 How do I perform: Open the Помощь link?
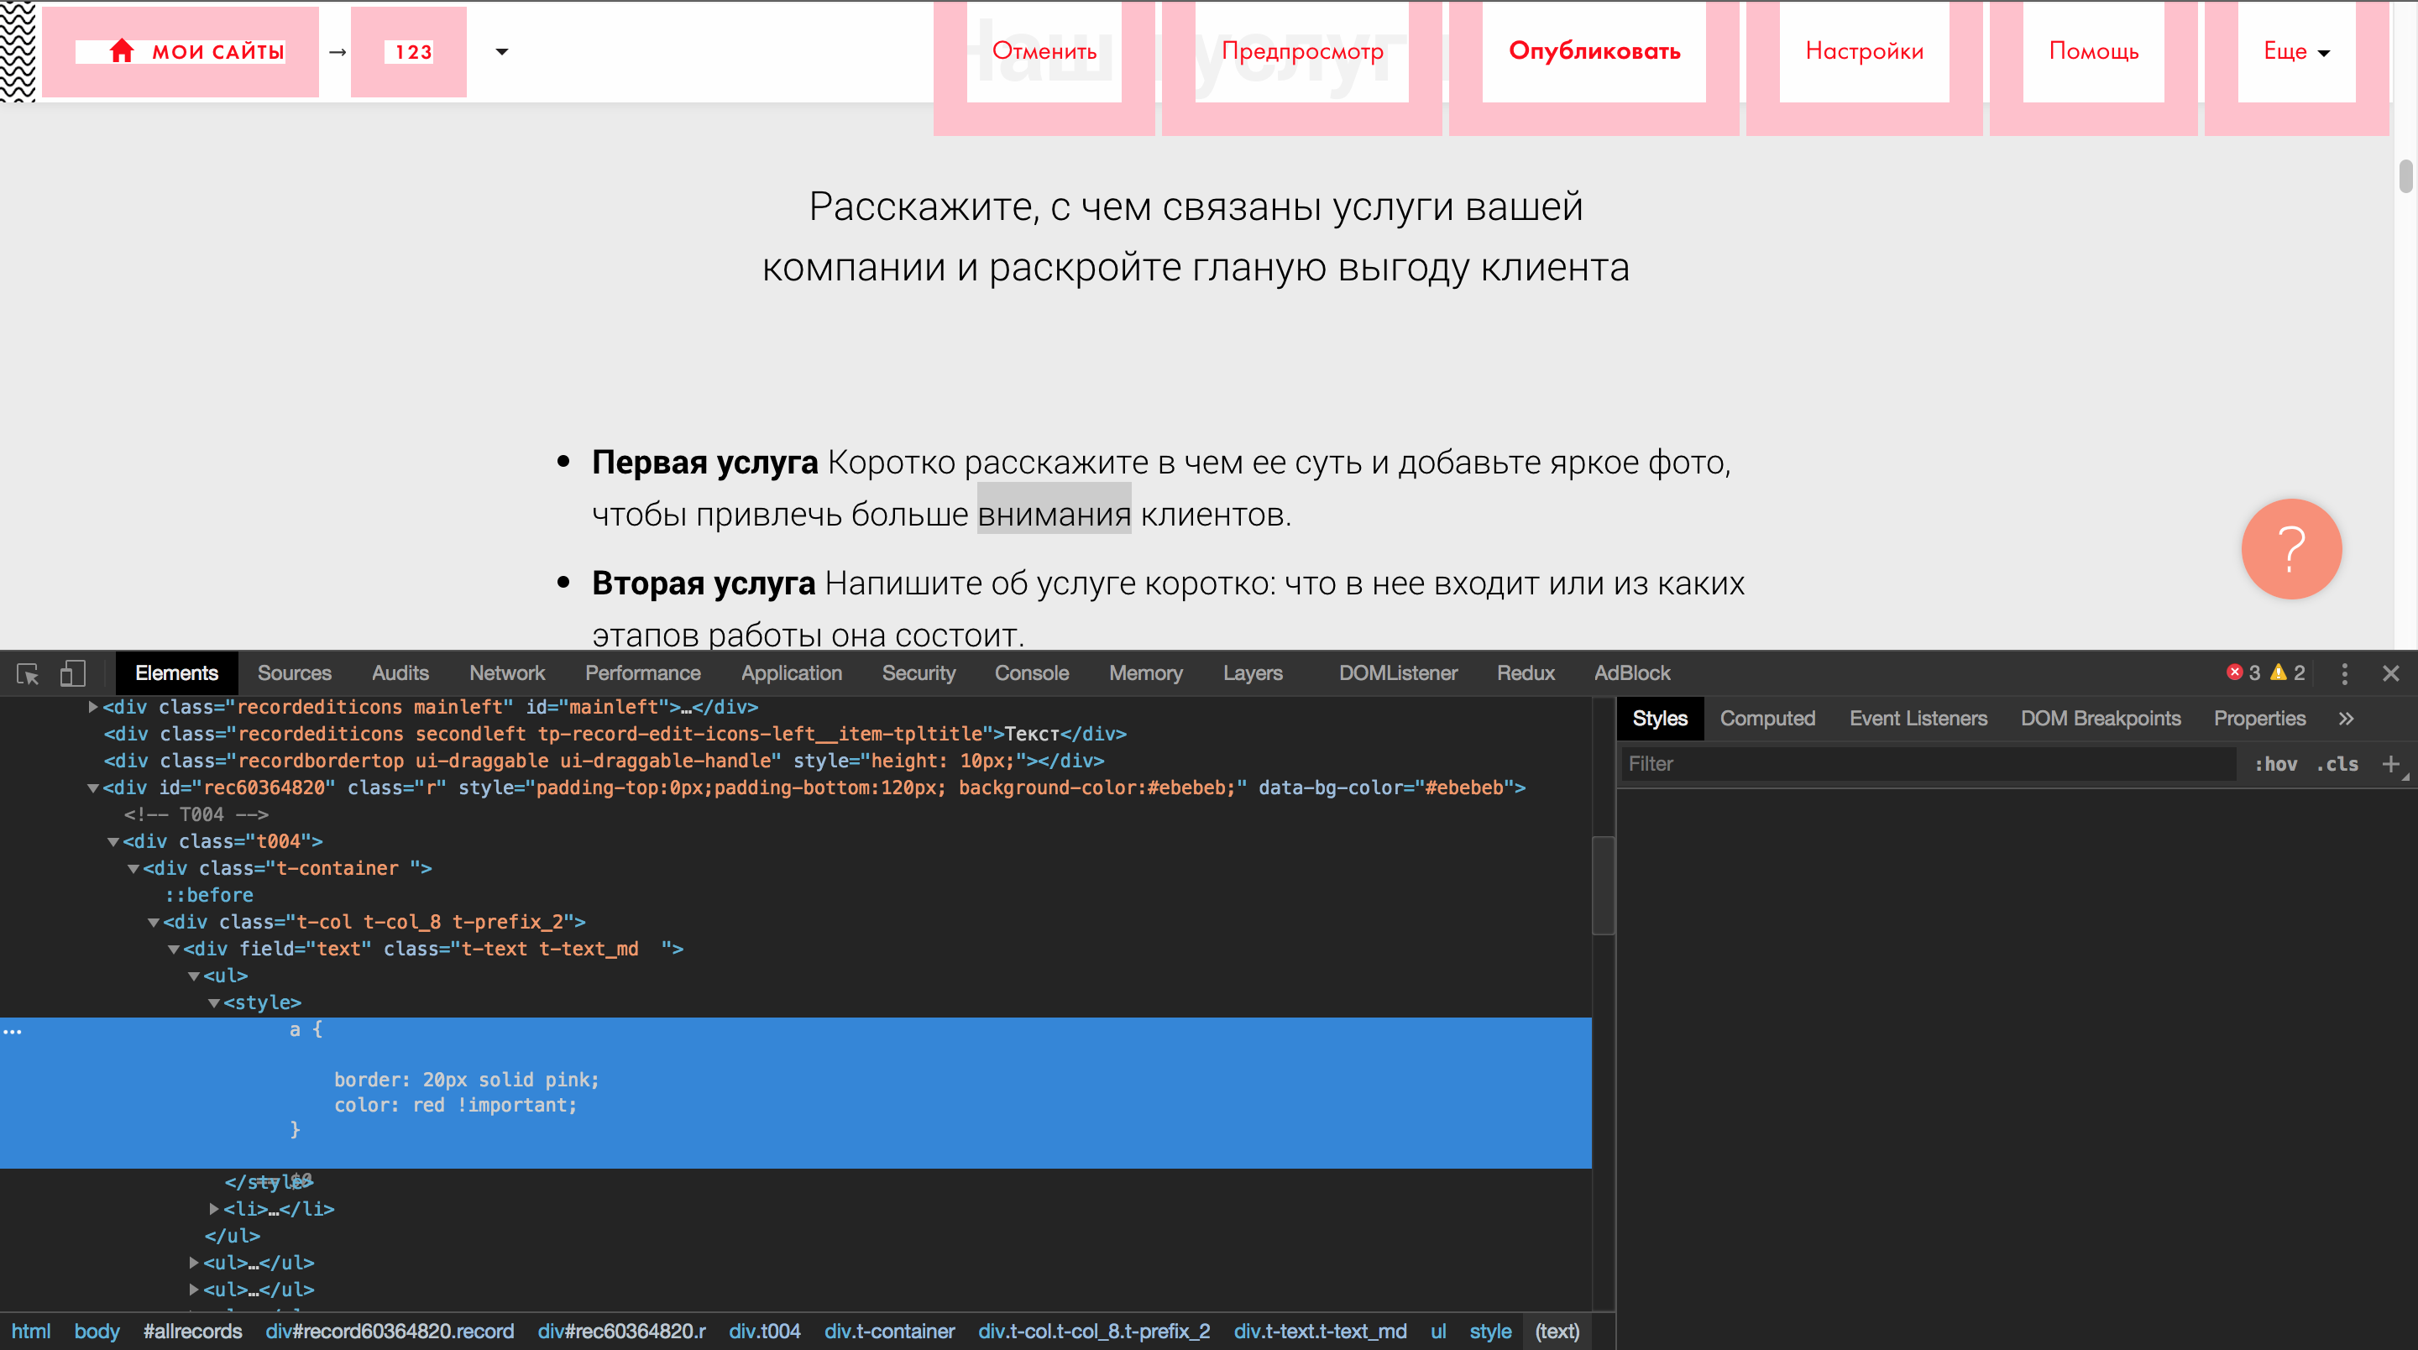[2093, 50]
